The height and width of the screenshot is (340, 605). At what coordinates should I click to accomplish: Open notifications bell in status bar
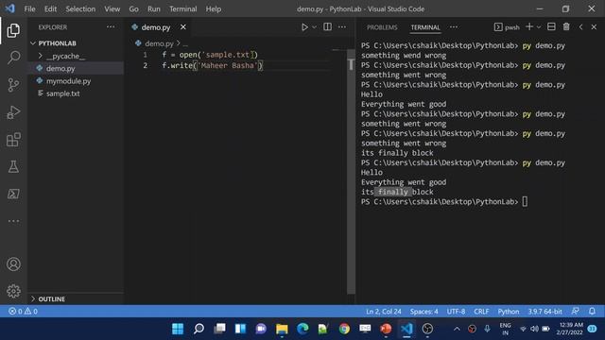(592, 311)
